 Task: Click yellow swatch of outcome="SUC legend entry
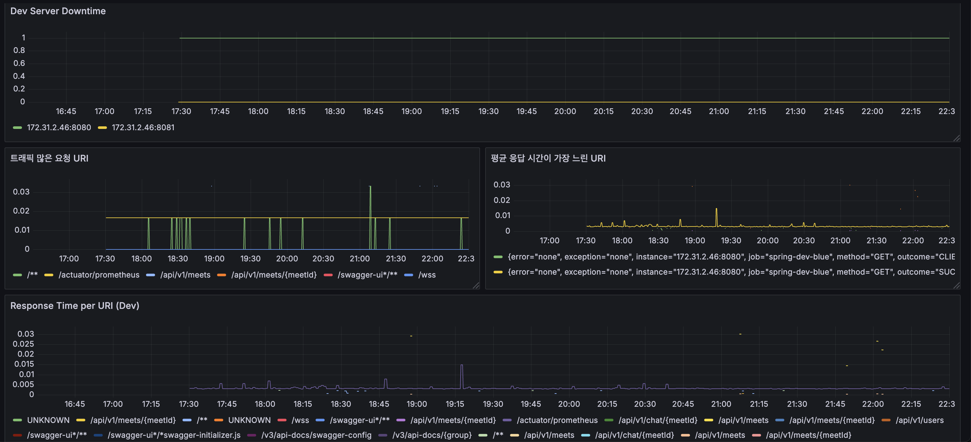498,272
